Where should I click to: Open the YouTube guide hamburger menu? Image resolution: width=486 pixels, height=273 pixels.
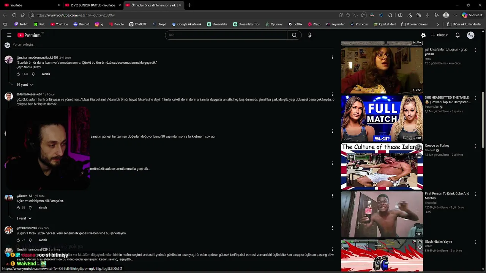[9, 35]
